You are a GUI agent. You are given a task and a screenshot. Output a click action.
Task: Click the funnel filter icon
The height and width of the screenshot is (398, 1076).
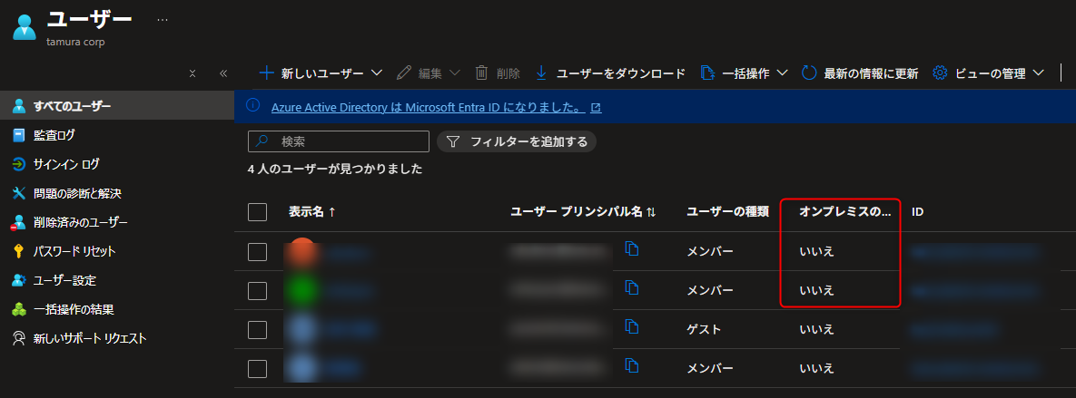pos(453,141)
